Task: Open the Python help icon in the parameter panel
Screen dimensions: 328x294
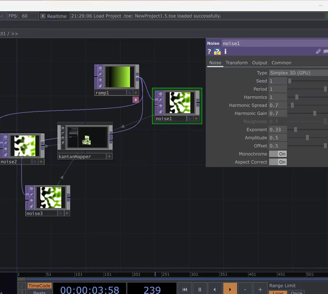Action: (x=217, y=51)
